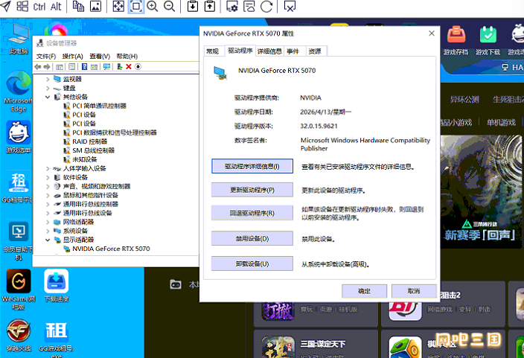Expand the 软件设备 tree node
Viewport: 524px width, 358px height.
click(x=48, y=177)
